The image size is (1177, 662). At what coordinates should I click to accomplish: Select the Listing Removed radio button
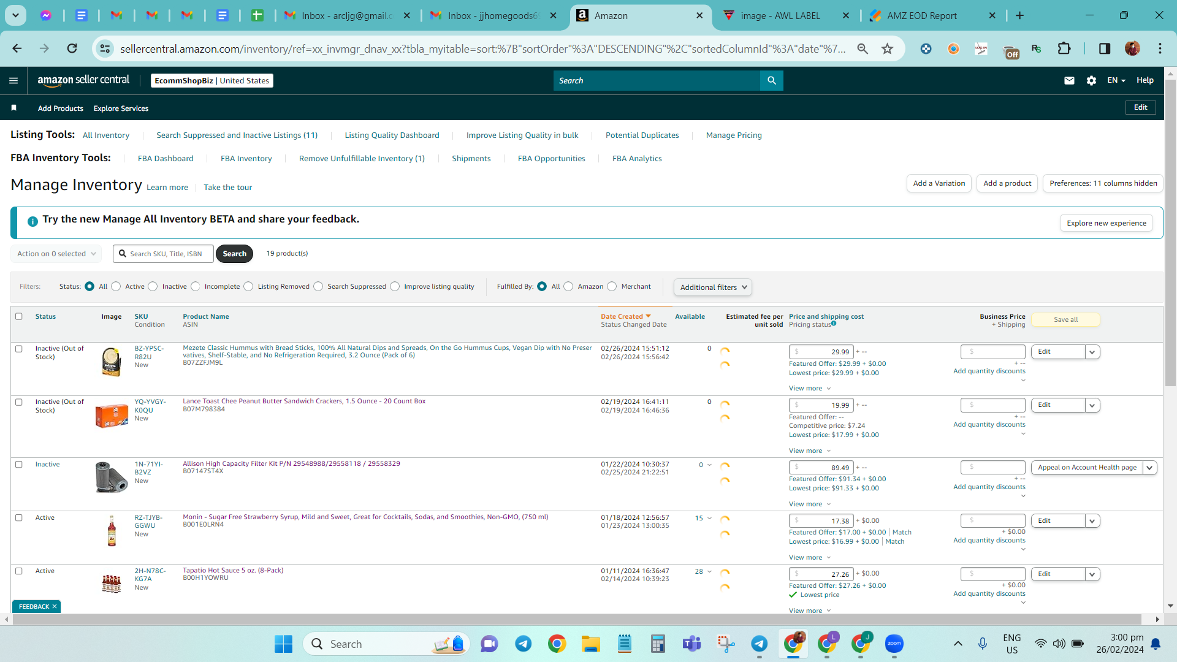[x=248, y=286]
